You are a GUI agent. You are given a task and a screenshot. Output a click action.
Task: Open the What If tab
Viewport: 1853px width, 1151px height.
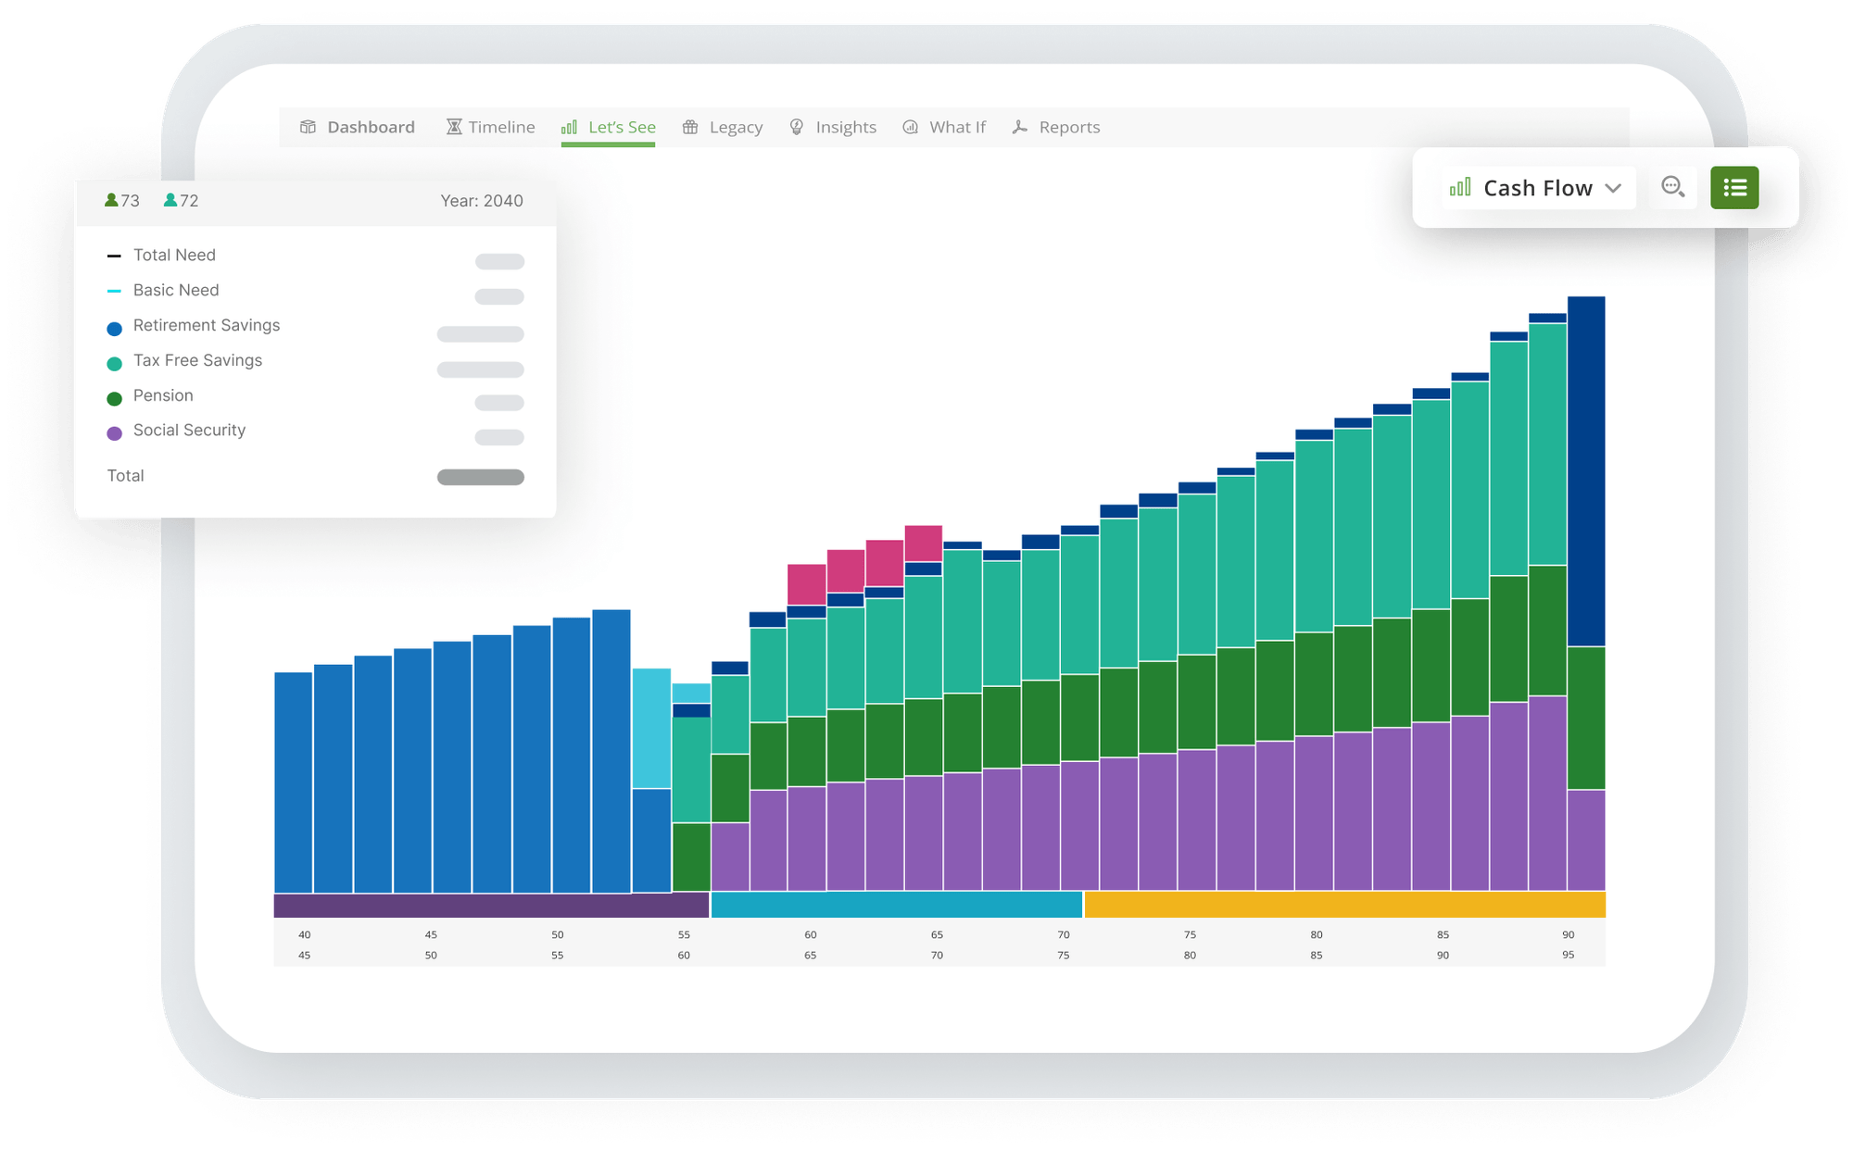coord(957,127)
